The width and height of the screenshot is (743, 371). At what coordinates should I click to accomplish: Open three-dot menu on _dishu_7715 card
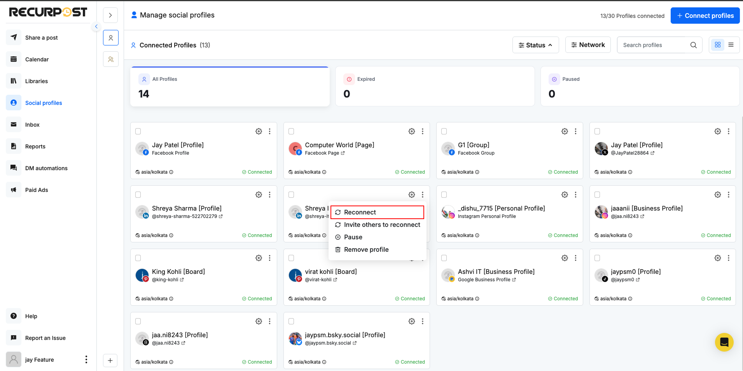click(x=575, y=195)
